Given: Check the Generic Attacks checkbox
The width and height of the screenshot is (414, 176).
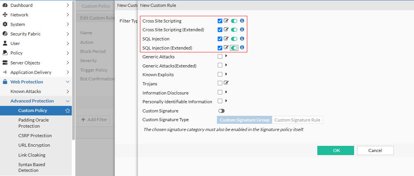Looking at the screenshot, I should [220, 56].
